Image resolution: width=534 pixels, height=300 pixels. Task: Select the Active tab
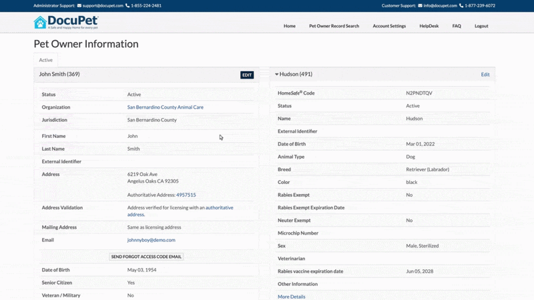(45, 60)
